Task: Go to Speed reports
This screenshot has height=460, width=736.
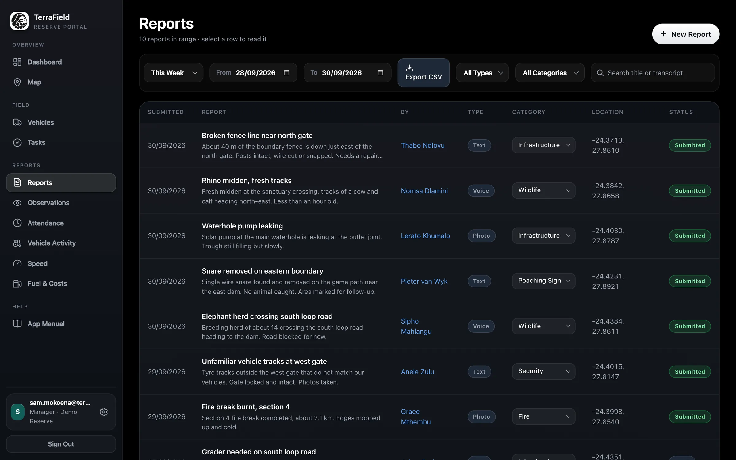Action: click(x=61, y=263)
